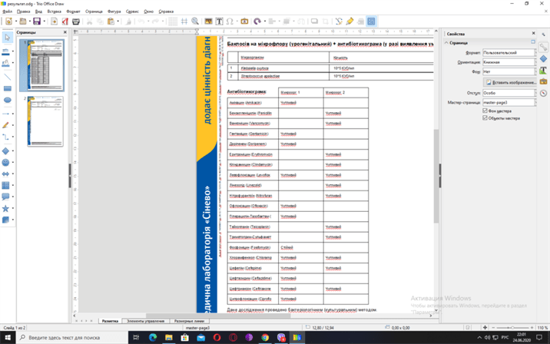Close the Страницы panel
Viewport: 550px width, 344px height.
pos(65,32)
